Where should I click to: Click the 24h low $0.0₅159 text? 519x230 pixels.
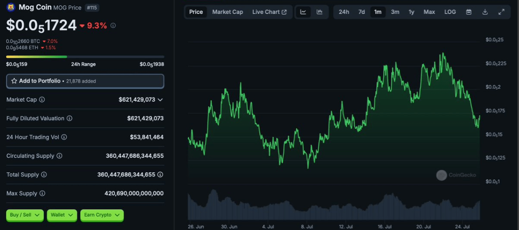pos(17,64)
